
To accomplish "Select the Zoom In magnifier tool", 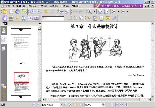I will pyautogui.click(x=90, y=12).
